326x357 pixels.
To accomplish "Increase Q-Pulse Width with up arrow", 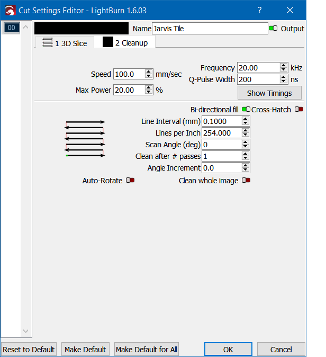I will click(x=284, y=77).
